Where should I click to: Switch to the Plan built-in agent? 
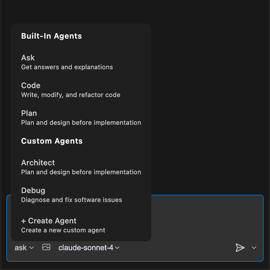tap(29, 113)
